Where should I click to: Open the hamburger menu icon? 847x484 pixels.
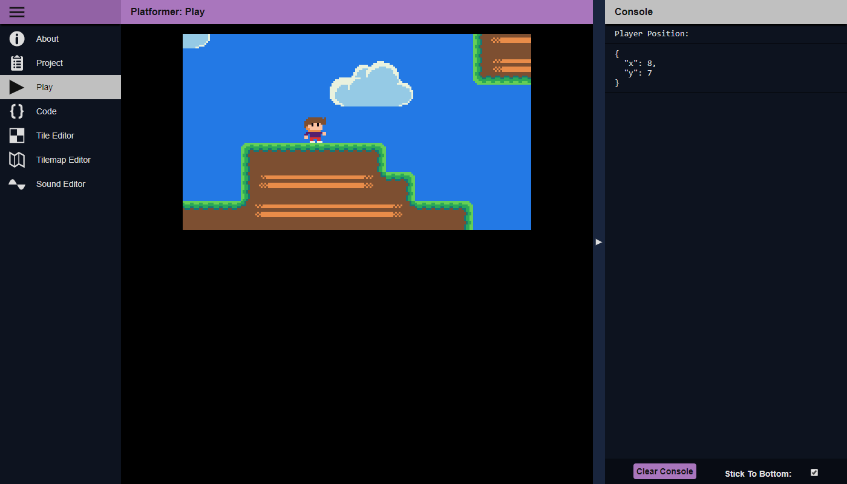(17, 12)
